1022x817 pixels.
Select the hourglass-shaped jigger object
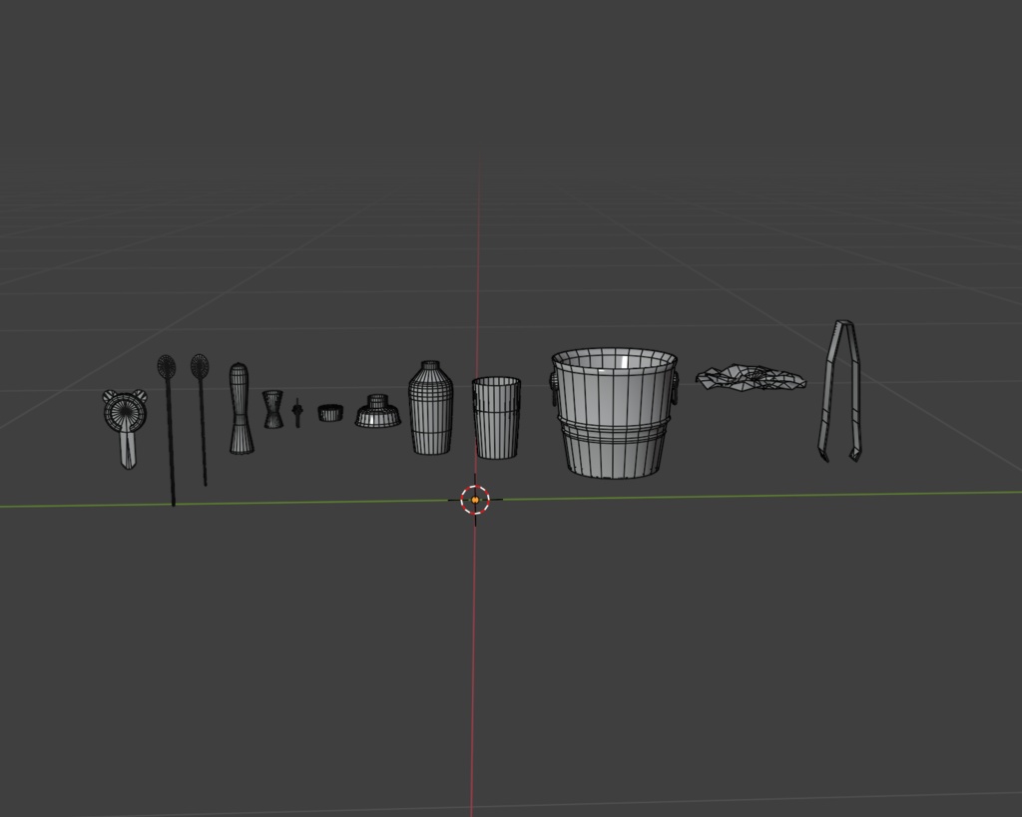(273, 409)
